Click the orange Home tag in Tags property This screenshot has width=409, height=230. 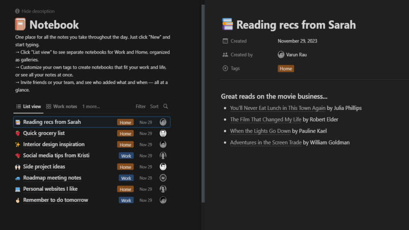point(286,68)
